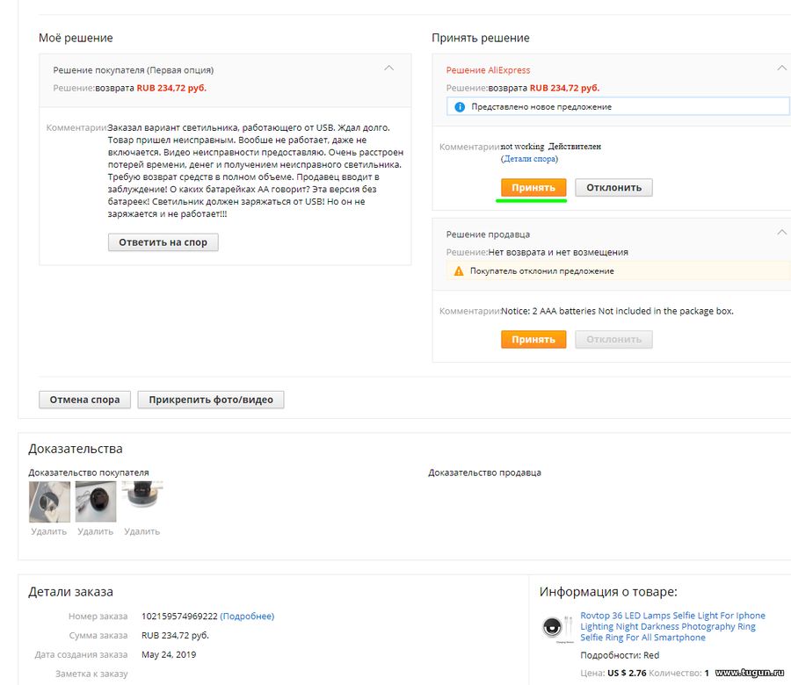Open second buyer evidence thumbnail
Viewport: 791px width, 685px height.
click(x=96, y=501)
